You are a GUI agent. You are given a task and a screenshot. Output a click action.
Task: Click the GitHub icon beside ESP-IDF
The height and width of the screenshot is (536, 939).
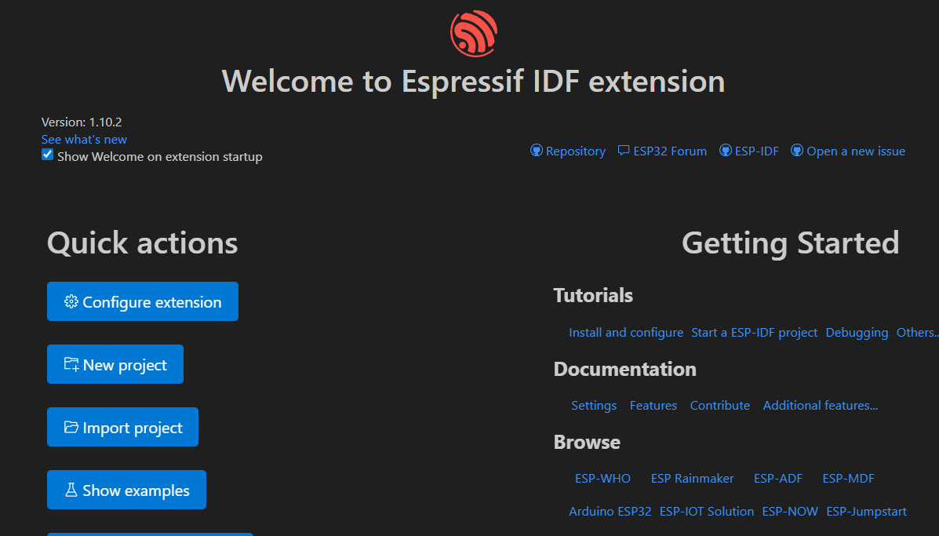(x=725, y=151)
